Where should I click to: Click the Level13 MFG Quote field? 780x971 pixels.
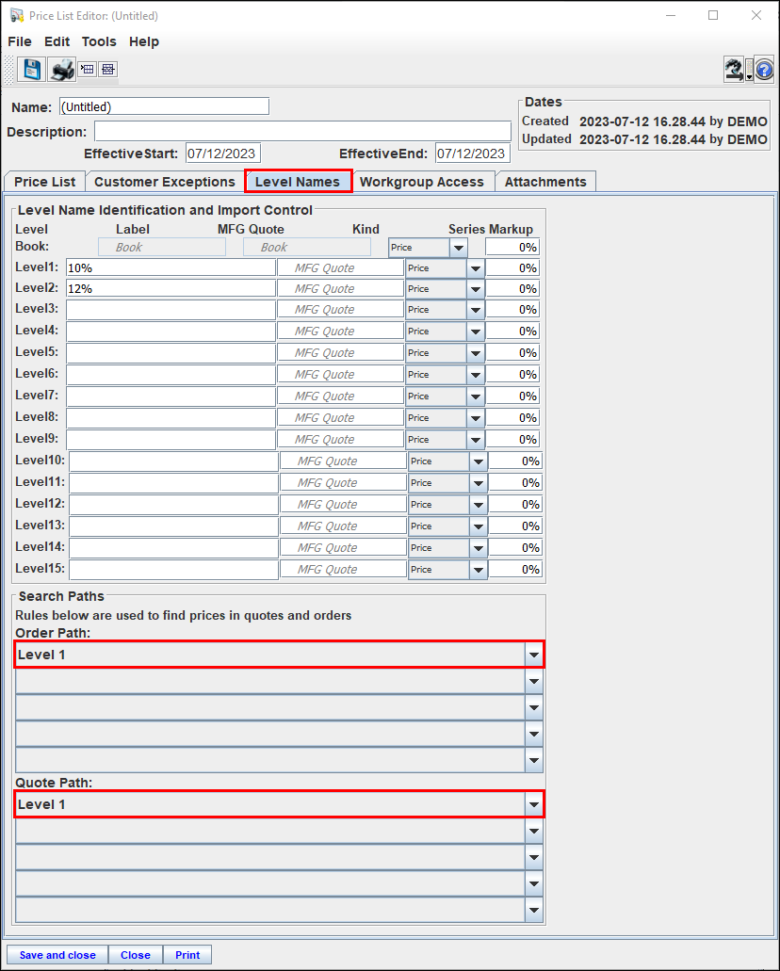point(343,526)
